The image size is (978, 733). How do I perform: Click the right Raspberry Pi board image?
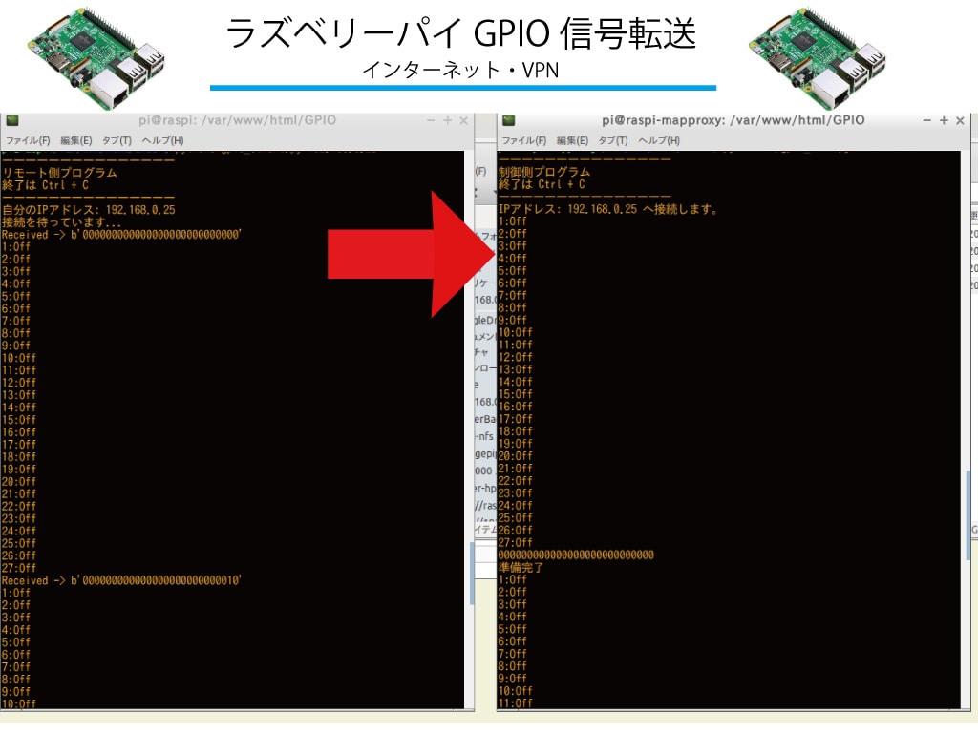(817, 58)
